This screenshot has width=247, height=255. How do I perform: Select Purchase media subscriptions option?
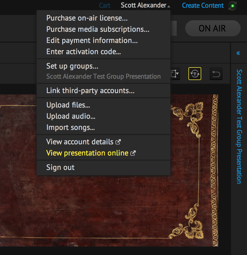click(103, 29)
